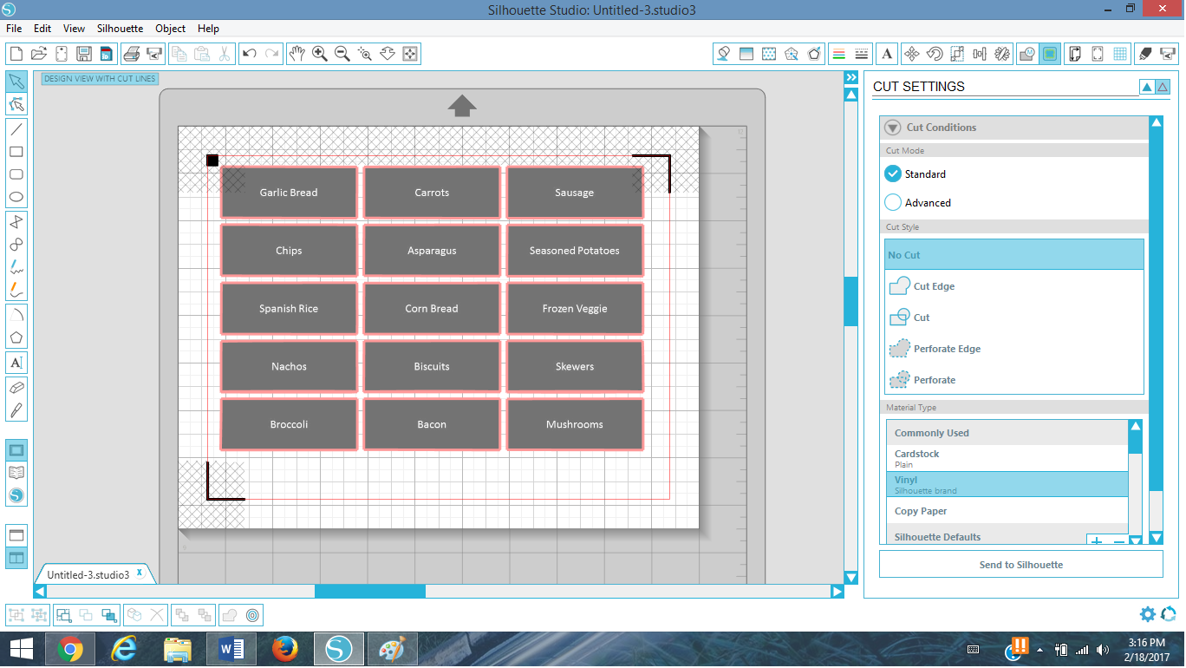Click the Print icon in the toolbar
Screen dimensions: 1186x668
[x=132, y=54]
